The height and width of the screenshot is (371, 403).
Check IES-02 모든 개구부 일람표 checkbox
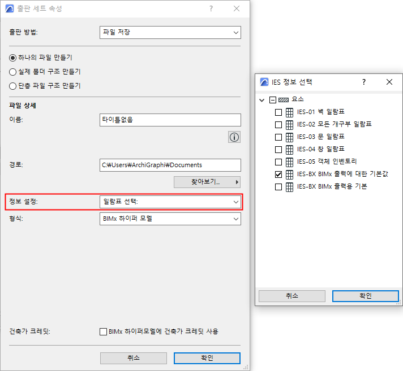coord(278,125)
